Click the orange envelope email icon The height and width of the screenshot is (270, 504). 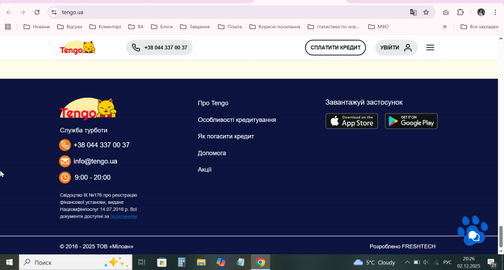click(64, 161)
